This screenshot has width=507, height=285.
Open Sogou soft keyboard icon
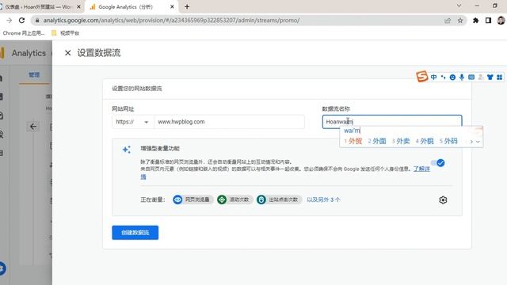[x=471, y=77]
